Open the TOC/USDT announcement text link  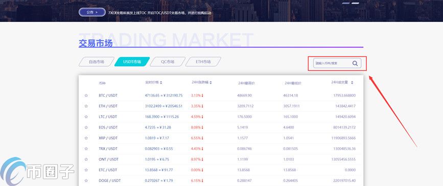159,13
